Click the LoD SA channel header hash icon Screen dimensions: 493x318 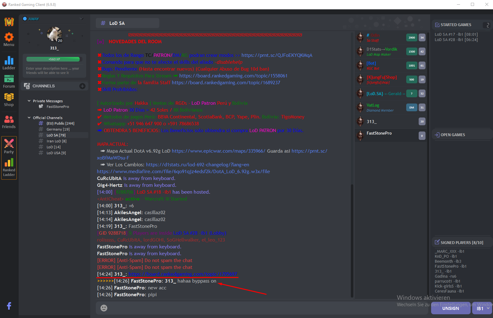tap(103, 23)
